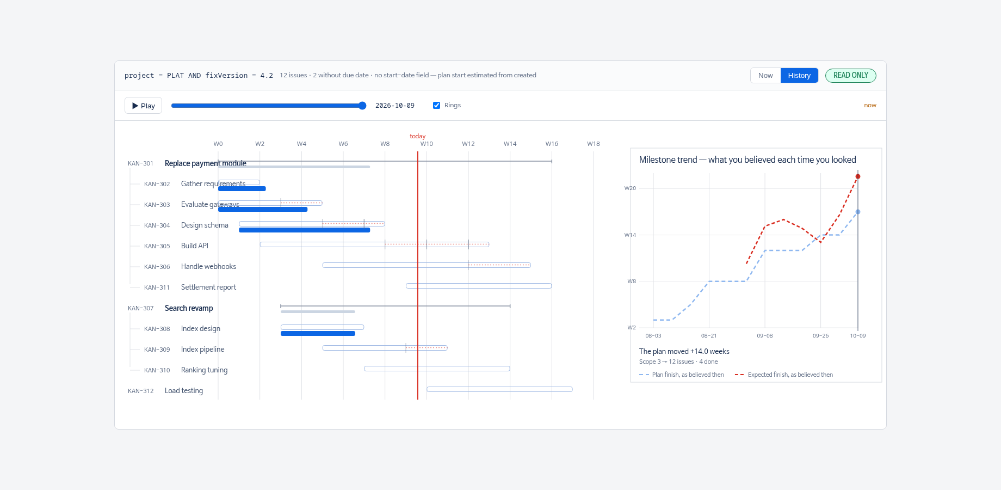Viewport: 1001px width, 490px height.
Task: Click the Design schema solid blue bar
Action: tap(305, 230)
